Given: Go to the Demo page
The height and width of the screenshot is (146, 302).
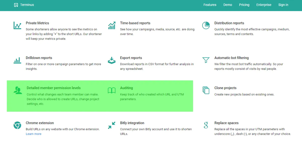Looking at the screenshot, I should pyautogui.click(x=228, y=5).
